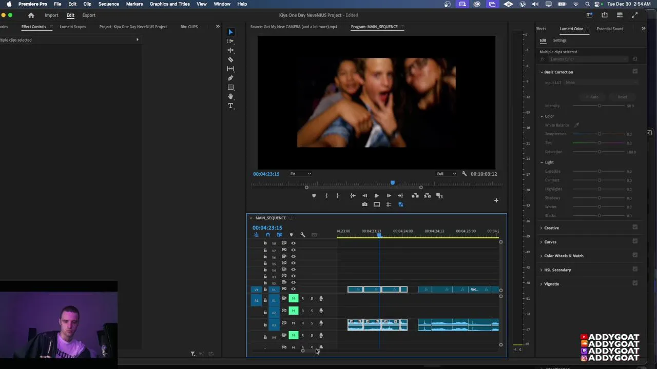
Task: Open the Sequence menu
Action: tap(108, 4)
